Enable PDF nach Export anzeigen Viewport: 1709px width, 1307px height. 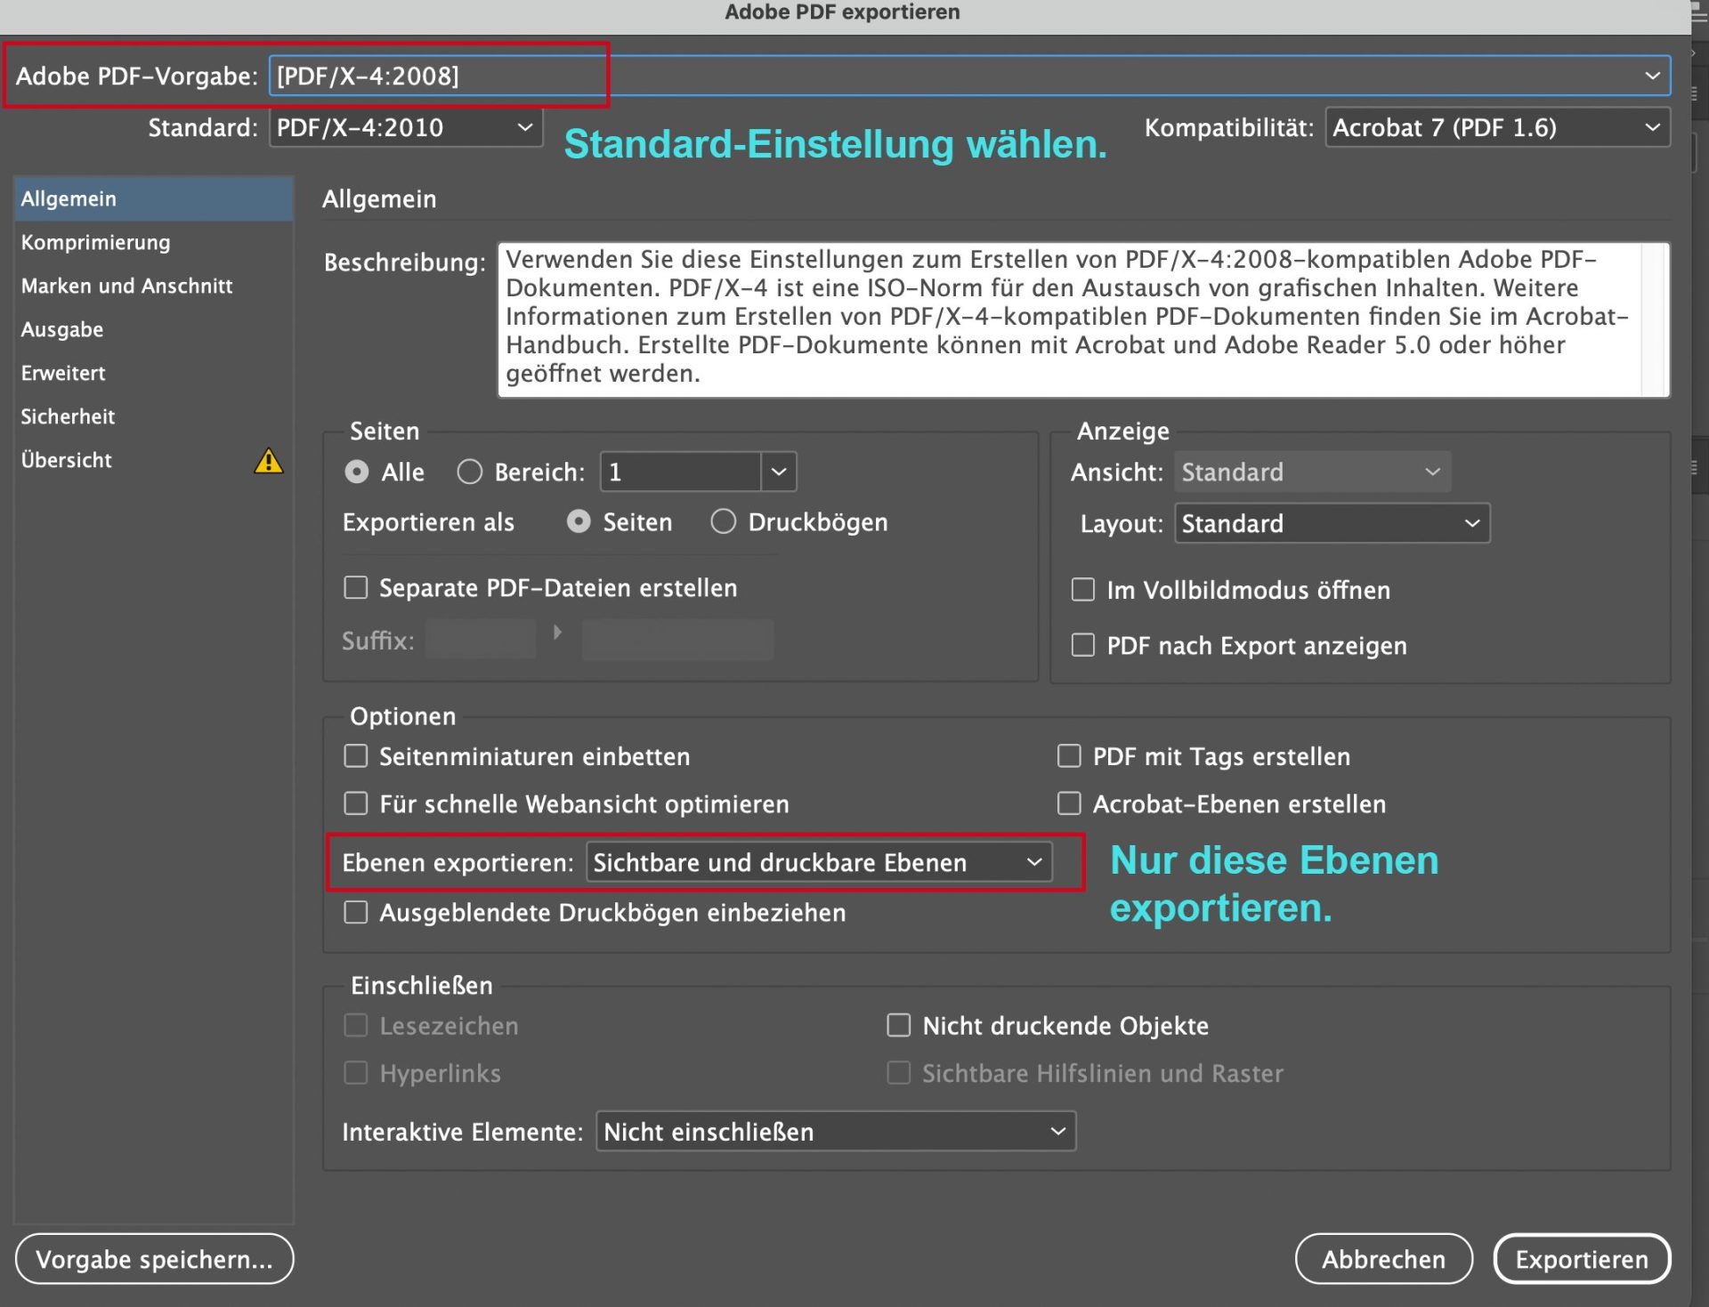point(1083,645)
